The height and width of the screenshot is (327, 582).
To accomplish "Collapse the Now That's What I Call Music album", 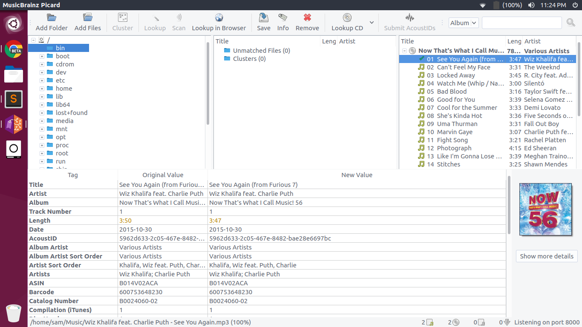I will point(404,51).
